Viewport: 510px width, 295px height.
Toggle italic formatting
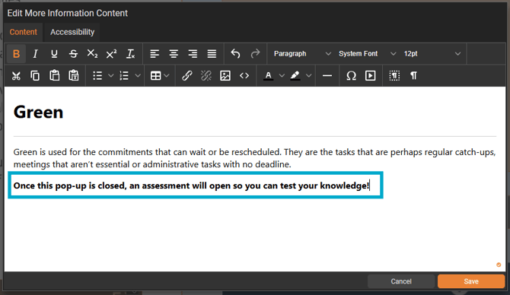pos(35,54)
